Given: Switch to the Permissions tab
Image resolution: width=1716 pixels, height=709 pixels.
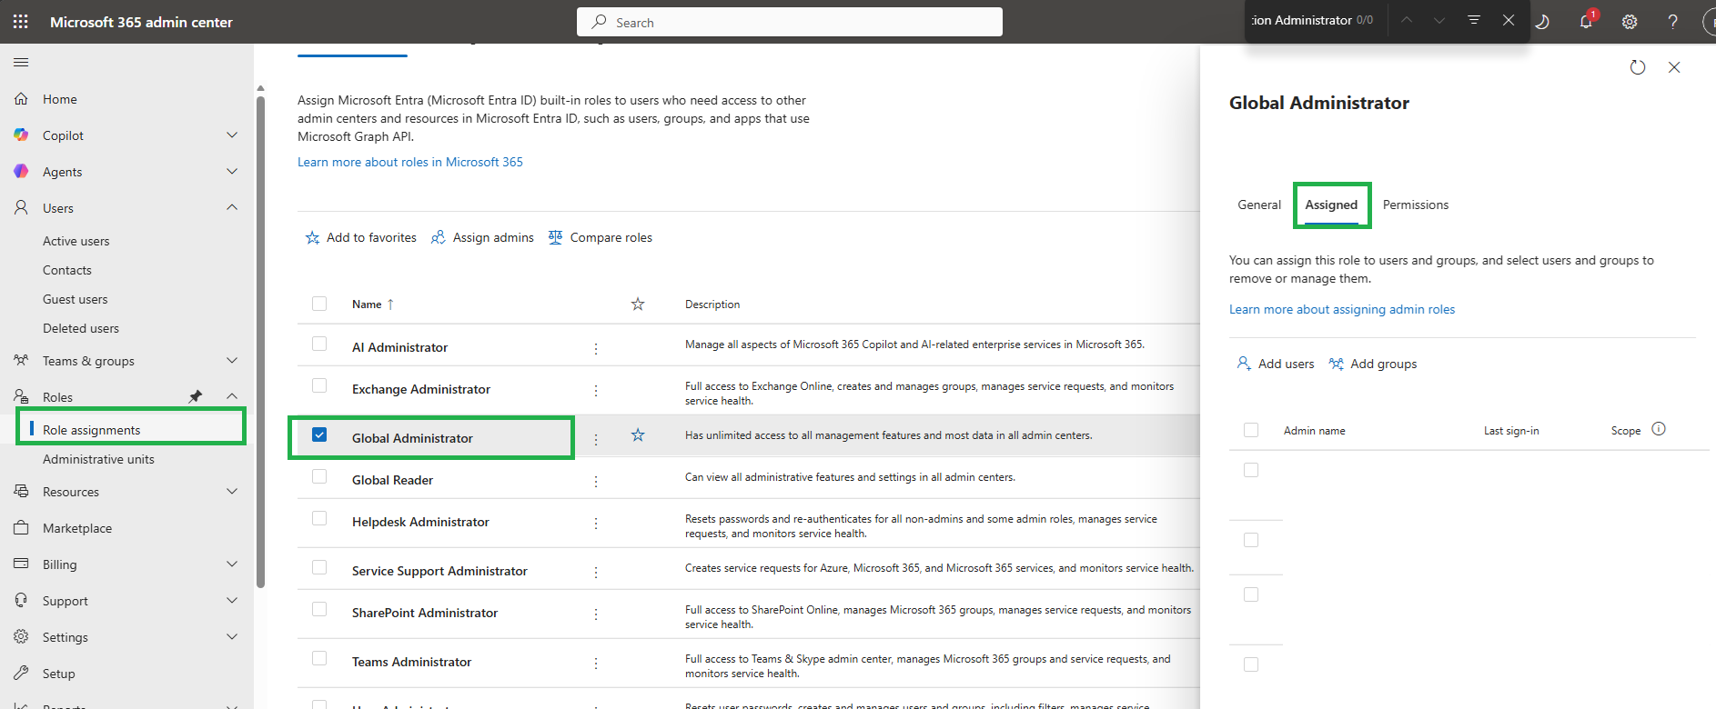Looking at the screenshot, I should [x=1416, y=205].
